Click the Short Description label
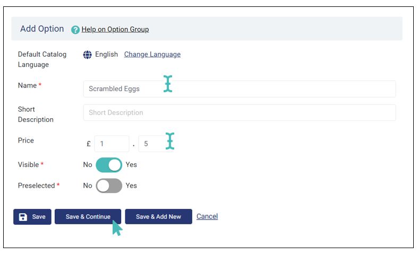418x255 pixels. point(36,115)
